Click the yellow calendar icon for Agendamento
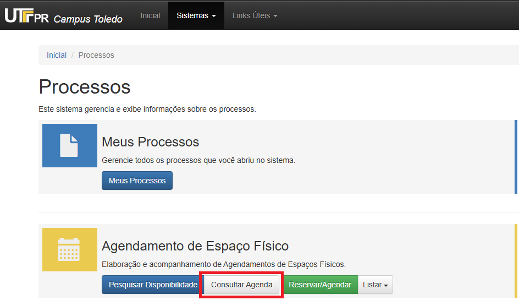Image resolution: width=519 pixels, height=300 pixels. point(69,249)
